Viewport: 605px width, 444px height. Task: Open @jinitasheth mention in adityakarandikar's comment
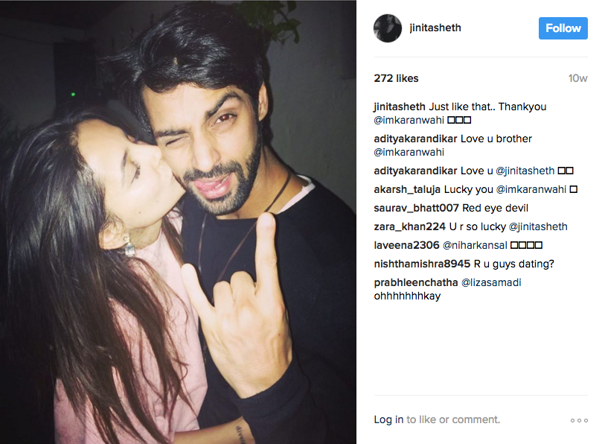[x=525, y=171]
